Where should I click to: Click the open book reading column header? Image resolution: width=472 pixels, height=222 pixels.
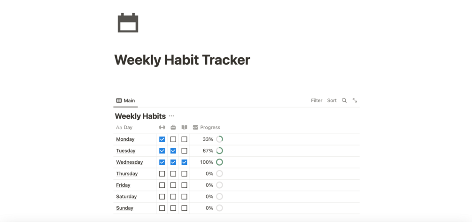click(x=184, y=127)
